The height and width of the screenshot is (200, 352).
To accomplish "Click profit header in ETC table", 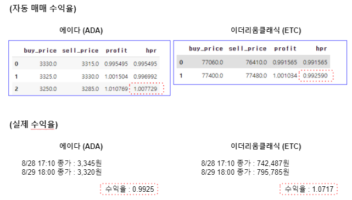I will (x=286, y=48).
